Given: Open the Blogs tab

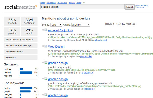Looking at the screenshot, I should [x=43, y=3].
